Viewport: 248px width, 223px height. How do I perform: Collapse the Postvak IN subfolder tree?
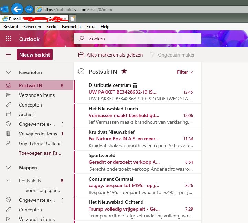8,181
